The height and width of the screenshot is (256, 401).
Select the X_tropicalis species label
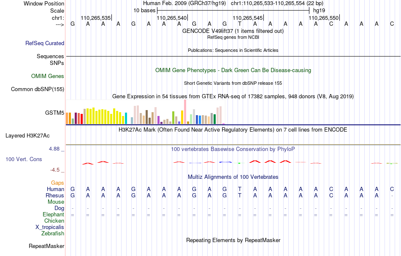(x=50, y=227)
